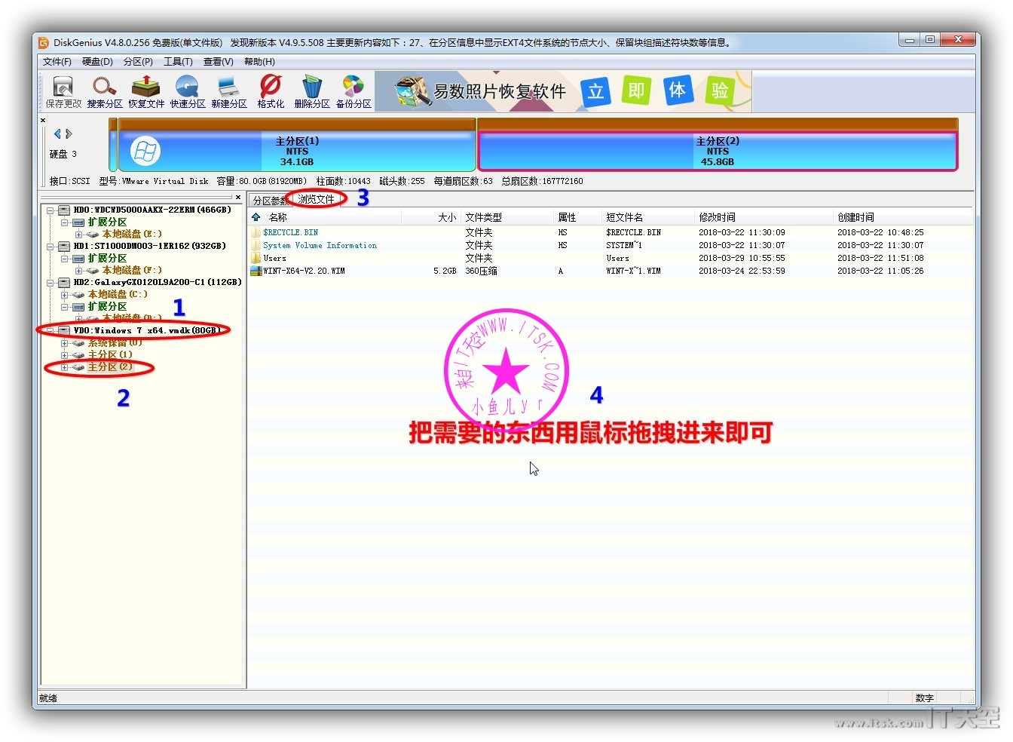Open the 备份分区 backup partition tool

[x=353, y=92]
